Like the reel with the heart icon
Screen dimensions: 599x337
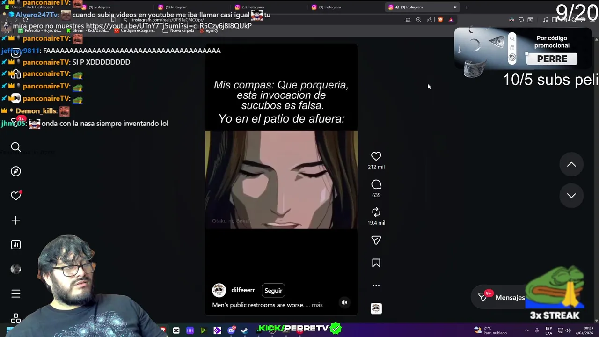click(376, 156)
